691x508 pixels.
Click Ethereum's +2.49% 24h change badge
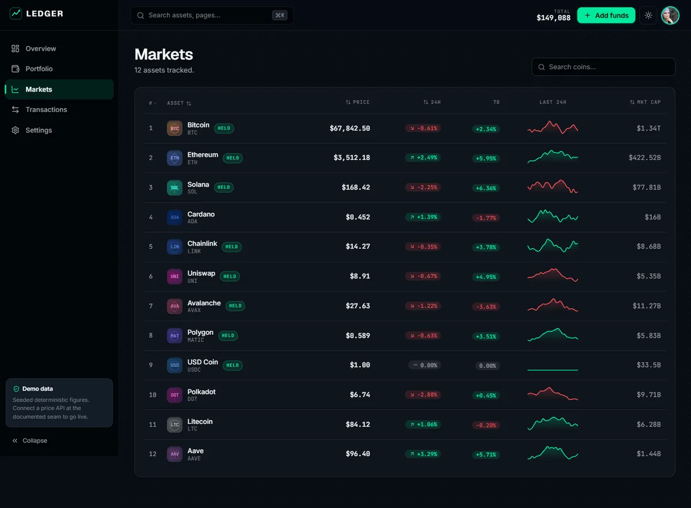click(423, 158)
